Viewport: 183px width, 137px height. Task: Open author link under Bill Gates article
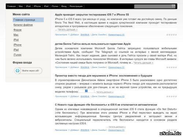coord(85,67)
